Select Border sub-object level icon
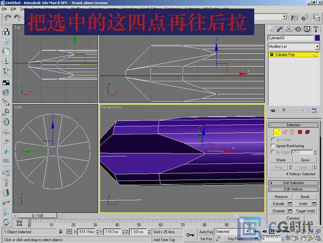The height and width of the screenshot is (243, 323). pos(292,132)
